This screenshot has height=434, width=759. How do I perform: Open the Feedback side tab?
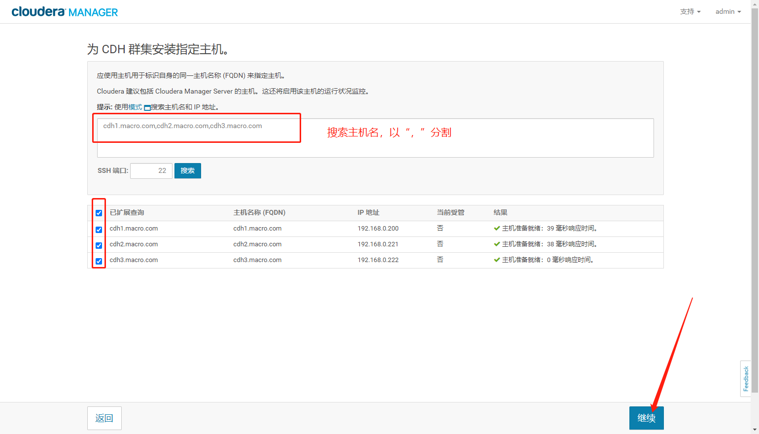(x=746, y=378)
